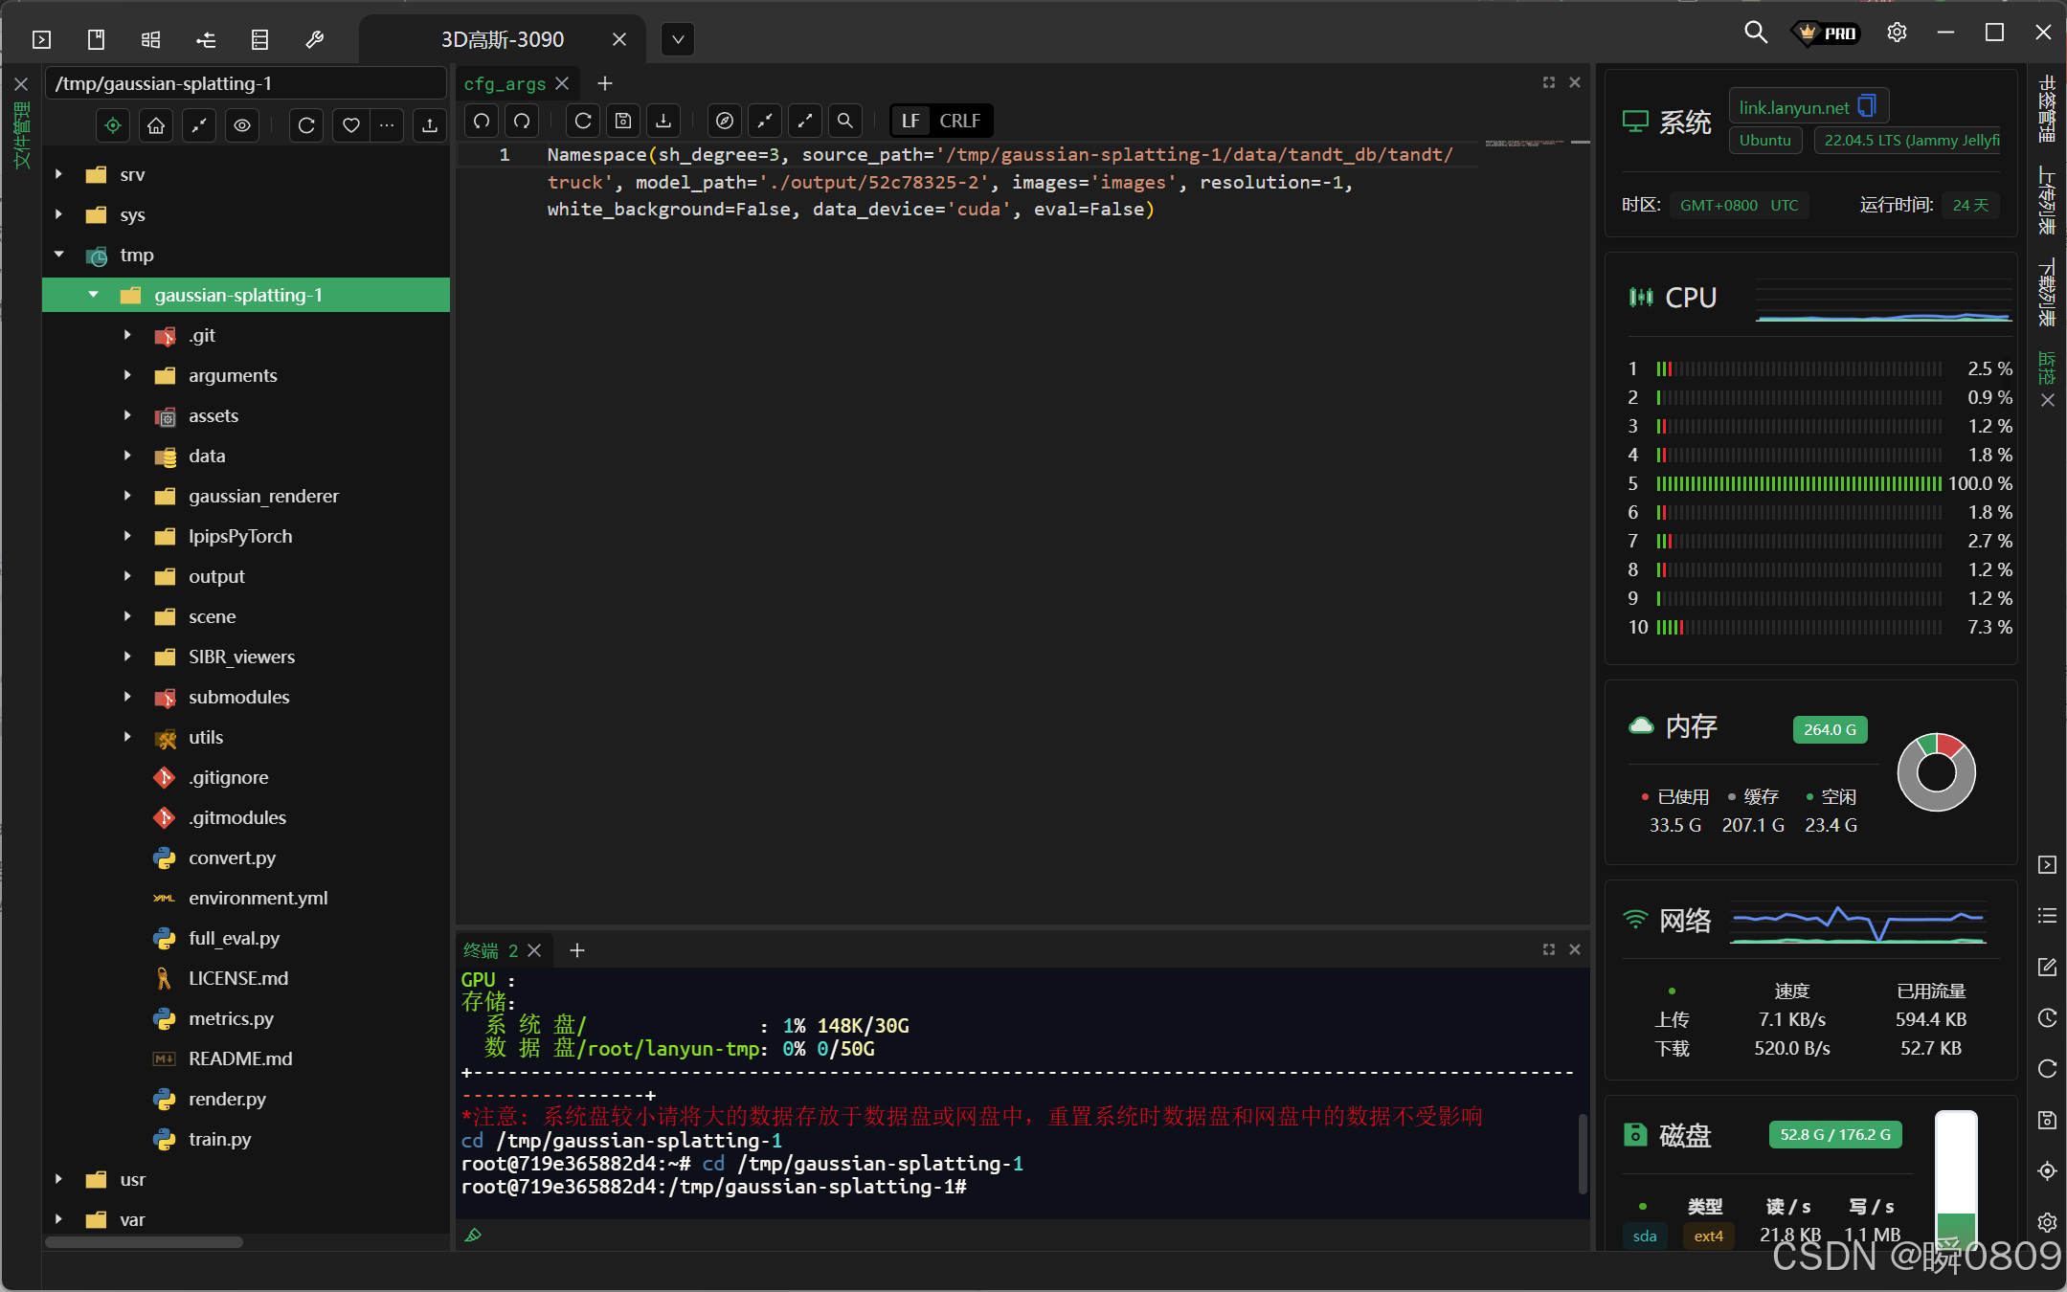
Task: Click the compass icon in the editor toolbar
Action: [x=725, y=121]
